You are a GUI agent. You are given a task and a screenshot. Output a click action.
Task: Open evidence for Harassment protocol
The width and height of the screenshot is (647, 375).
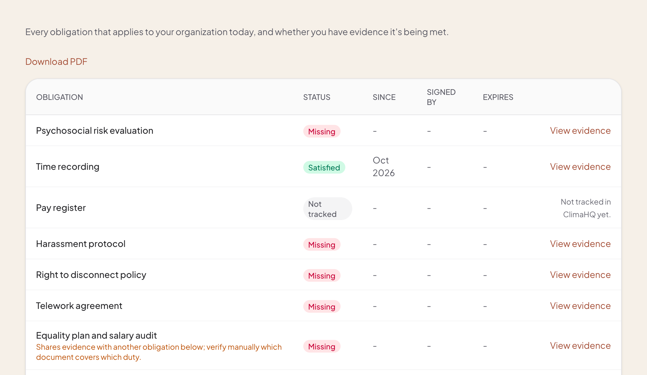coord(580,244)
